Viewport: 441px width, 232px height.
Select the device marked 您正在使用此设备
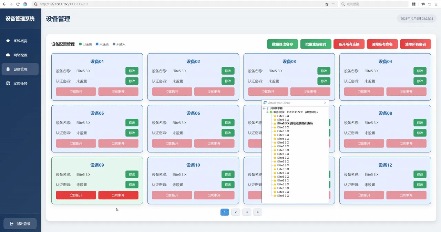(295, 123)
